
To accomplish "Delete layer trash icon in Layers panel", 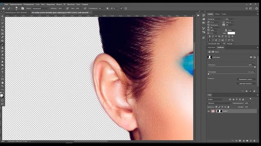I will (254, 141).
